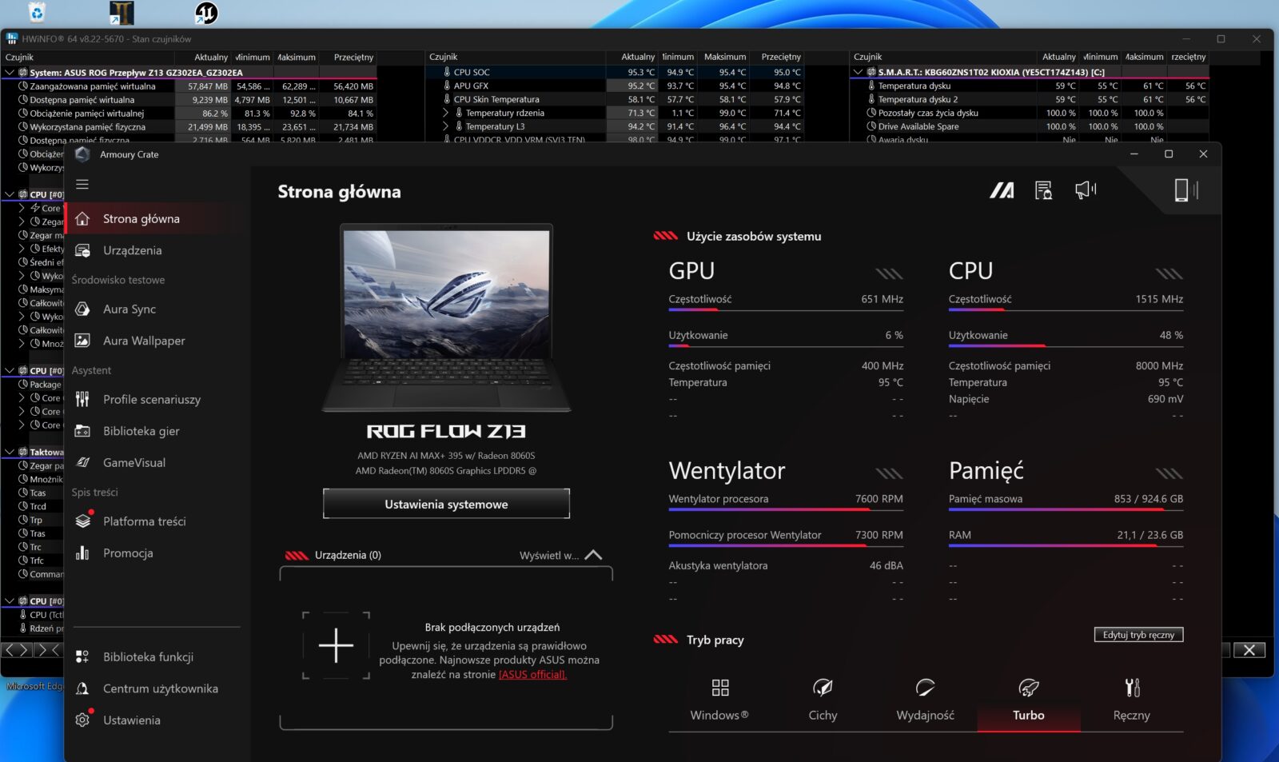Open the hamburger menu in Armoury Crate
This screenshot has width=1279, height=762.
[82, 185]
